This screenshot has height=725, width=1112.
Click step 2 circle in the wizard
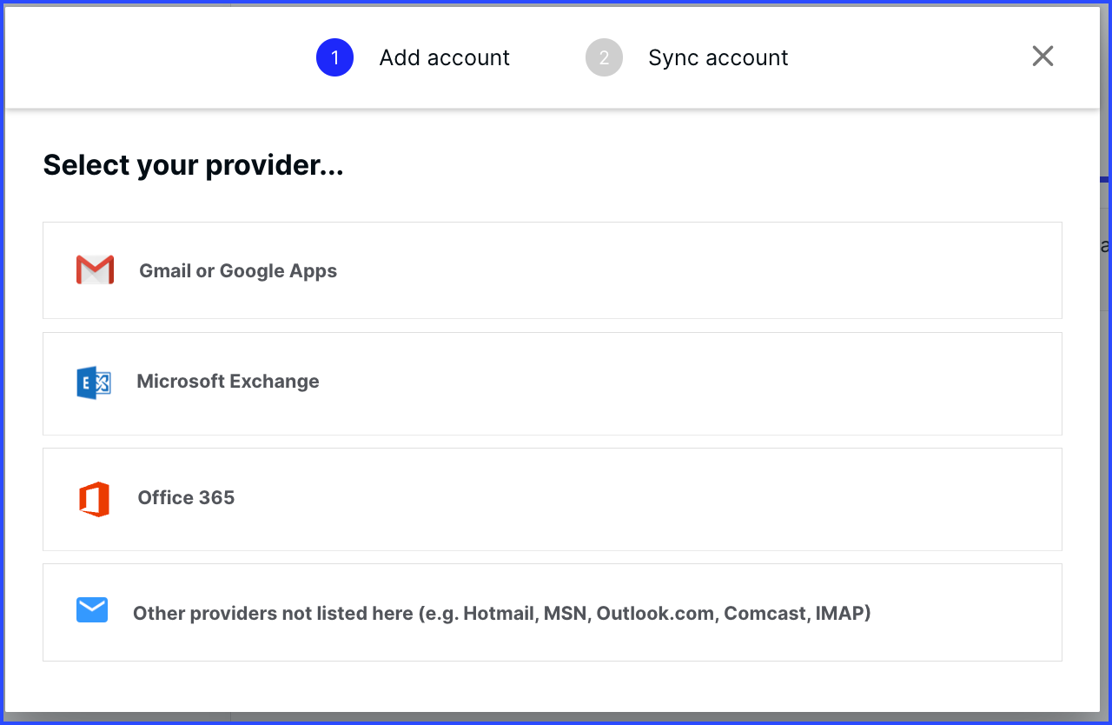click(x=604, y=58)
